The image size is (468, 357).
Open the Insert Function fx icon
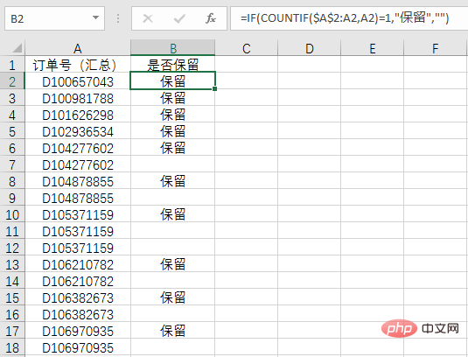211,18
